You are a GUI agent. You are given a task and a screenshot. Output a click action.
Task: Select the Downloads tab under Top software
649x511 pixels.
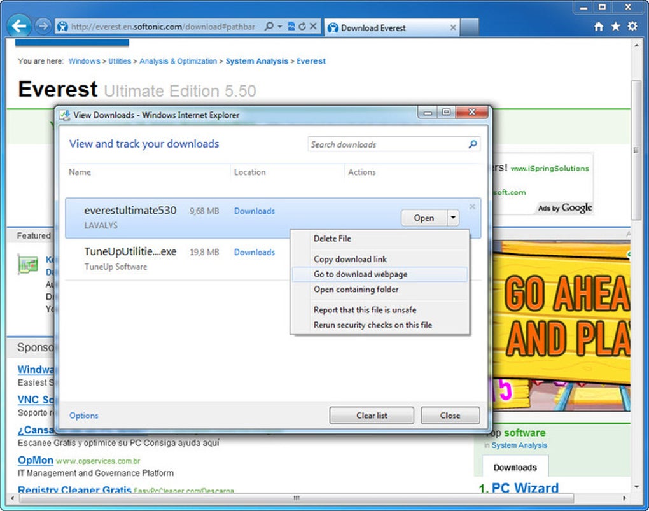pos(515,467)
